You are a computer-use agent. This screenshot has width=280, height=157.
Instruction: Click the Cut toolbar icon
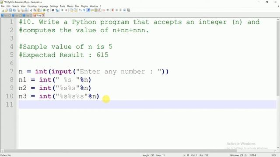[x=31, y=10]
